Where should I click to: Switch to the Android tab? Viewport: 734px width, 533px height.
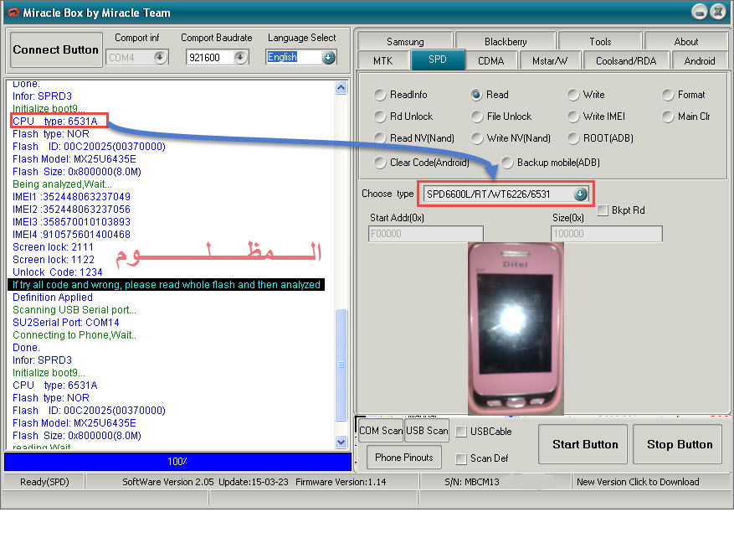click(700, 60)
